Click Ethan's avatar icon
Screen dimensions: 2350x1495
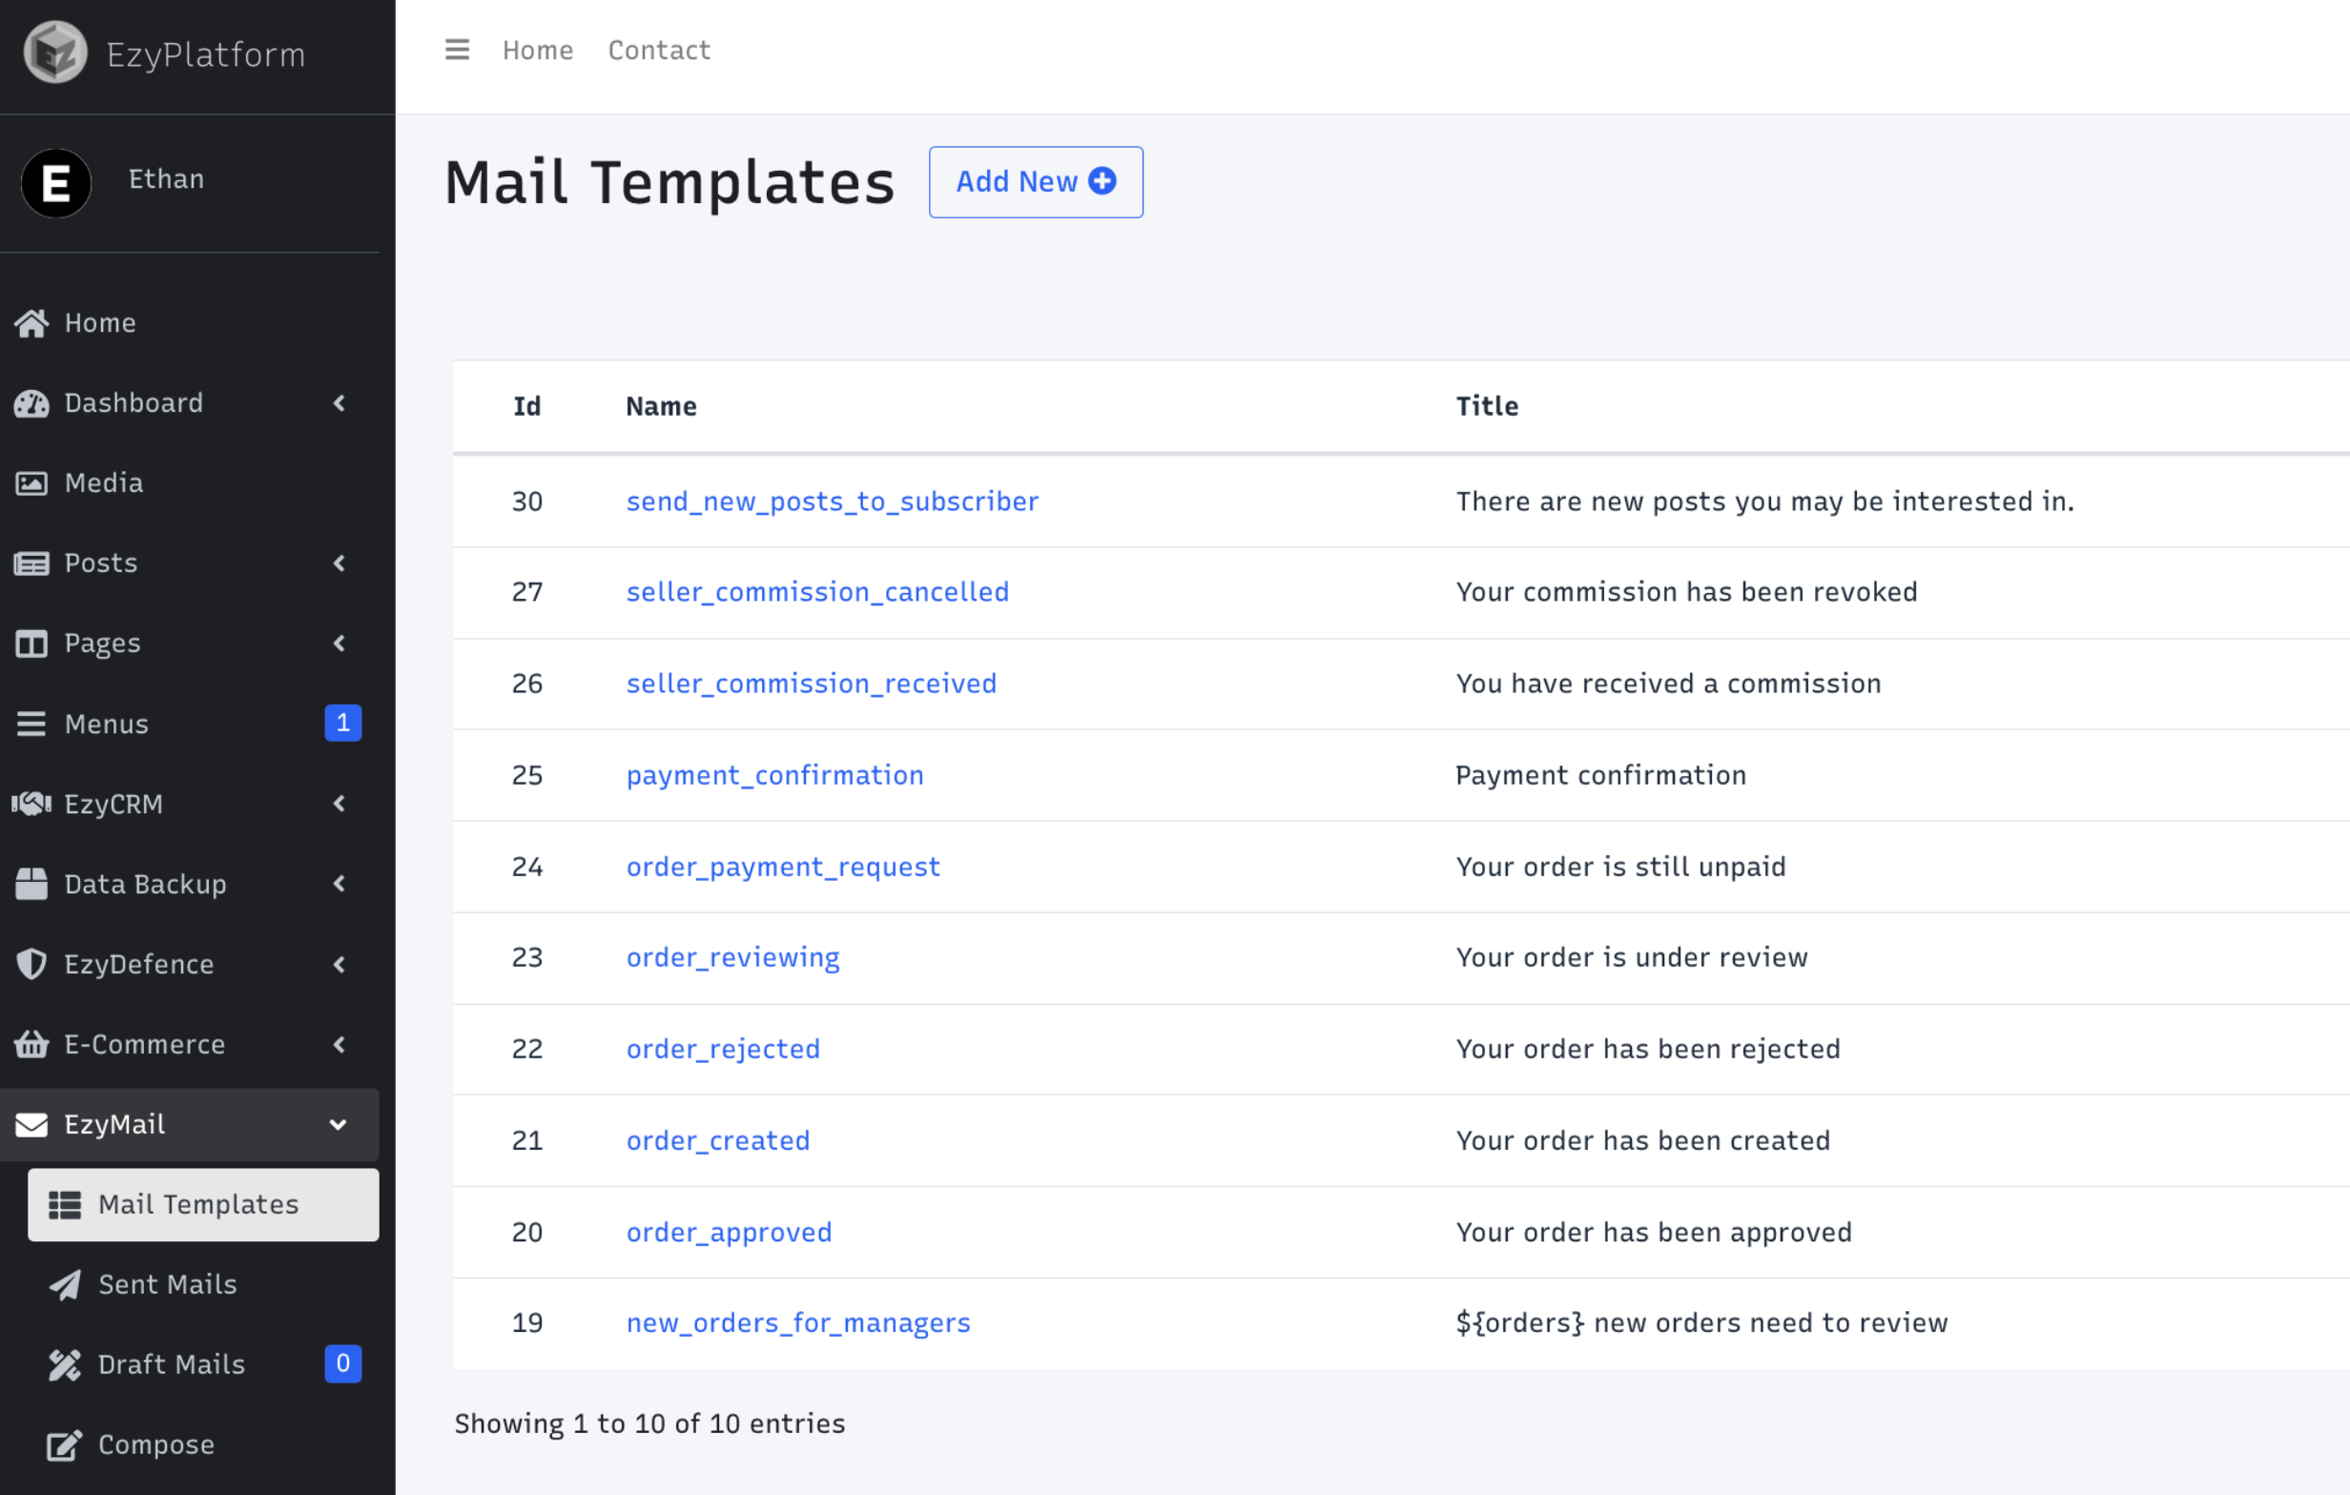pyautogui.click(x=56, y=182)
